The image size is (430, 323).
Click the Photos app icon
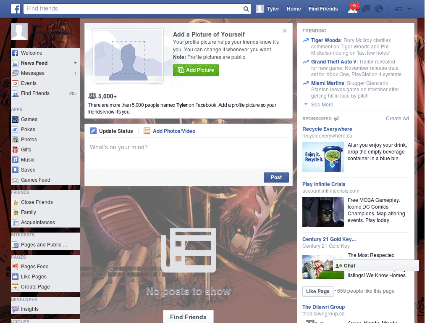[x=15, y=140]
